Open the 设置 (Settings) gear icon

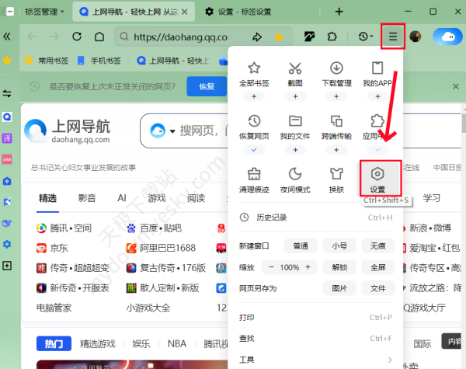[377, 175]
